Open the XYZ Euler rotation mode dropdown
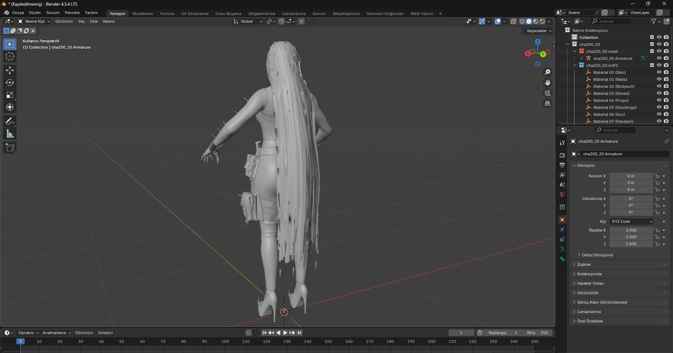Viewport: 673px width, 353px height. (x=631, y=221)
